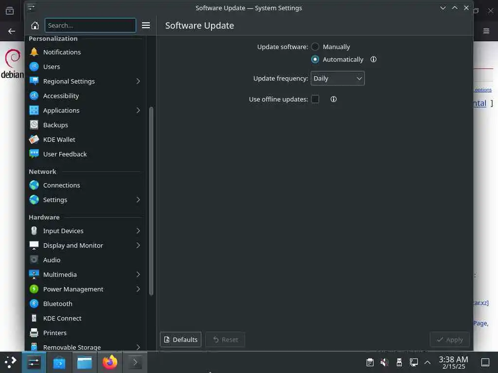Image resolution: width=498 pixels, height=373 pixels.
Task: Click the settings Search field
Action: click(x=90, y=25)
